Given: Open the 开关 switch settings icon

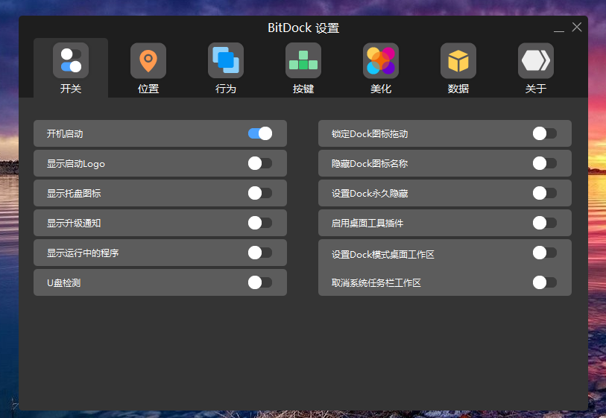Looking at the screenshot, I should [x=71, y=60].
